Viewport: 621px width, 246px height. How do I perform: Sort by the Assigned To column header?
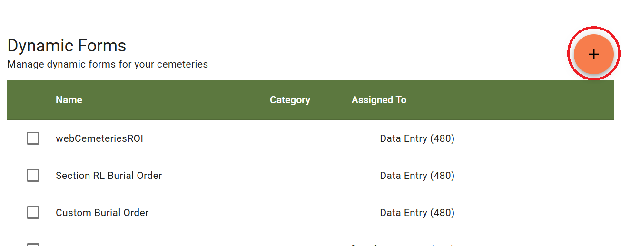click(x=379, y=100)
